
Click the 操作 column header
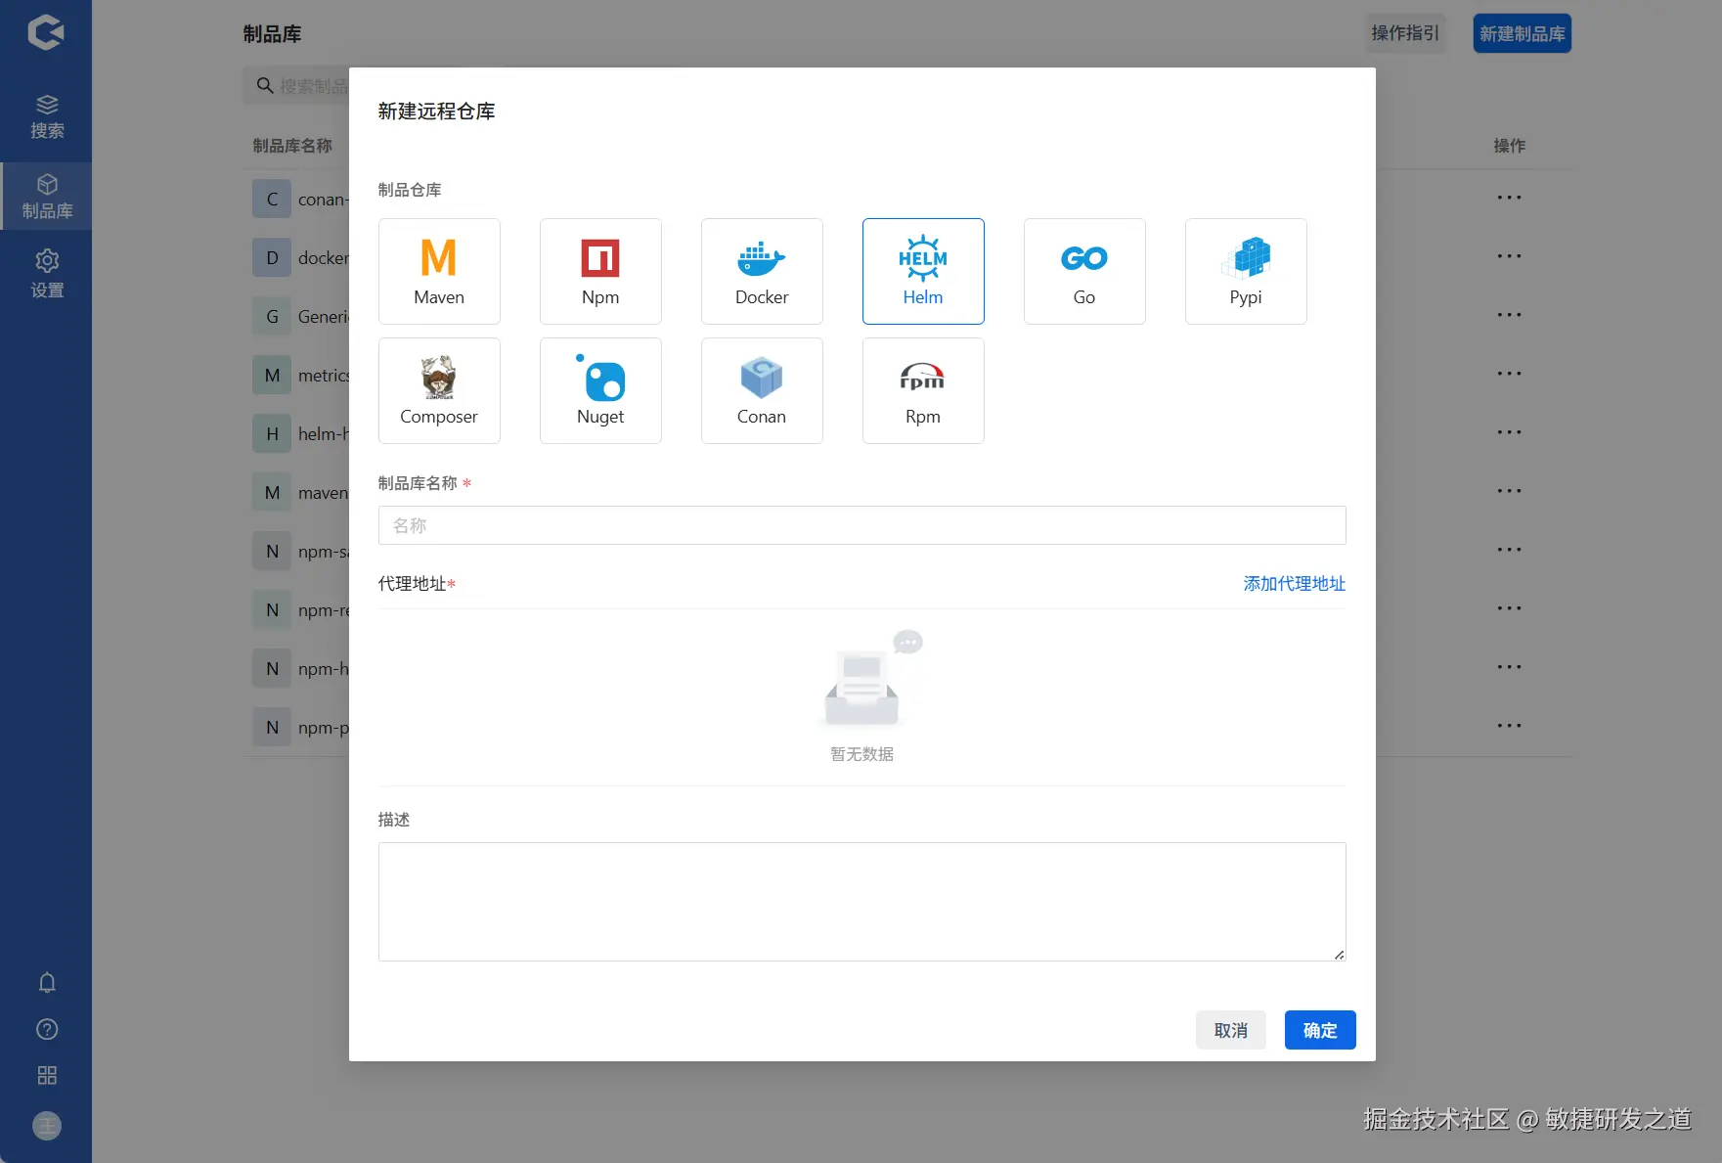point(1509,146)
